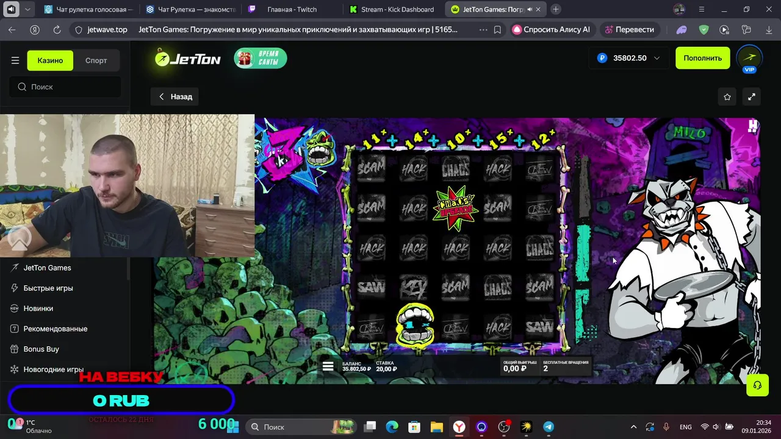781x439 pixels.
Task: Open a new browser tab
Action: (x=556, y=9)
